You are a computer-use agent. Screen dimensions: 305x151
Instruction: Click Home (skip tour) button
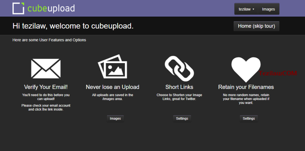tap(256, 26)
